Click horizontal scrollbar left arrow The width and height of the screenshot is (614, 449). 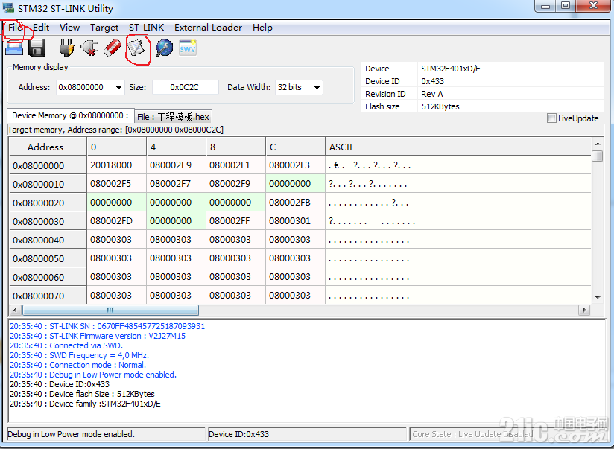point(15,310)
